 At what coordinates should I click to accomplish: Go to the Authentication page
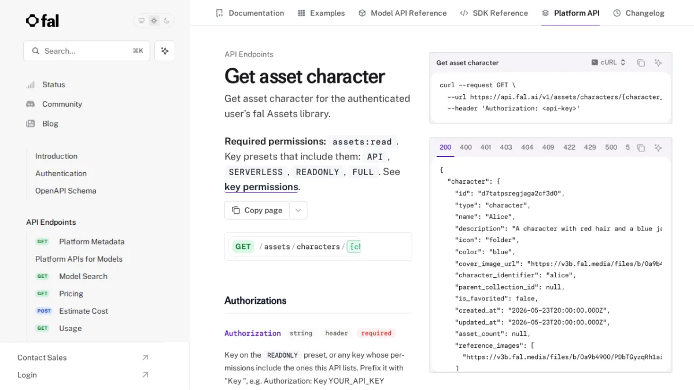coord(61,173)
